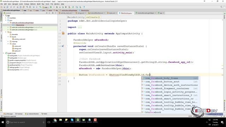Click the Make Project hammer icon
Image resolution: width=226 pixels, height=127 pixels.
coord(40,7)
